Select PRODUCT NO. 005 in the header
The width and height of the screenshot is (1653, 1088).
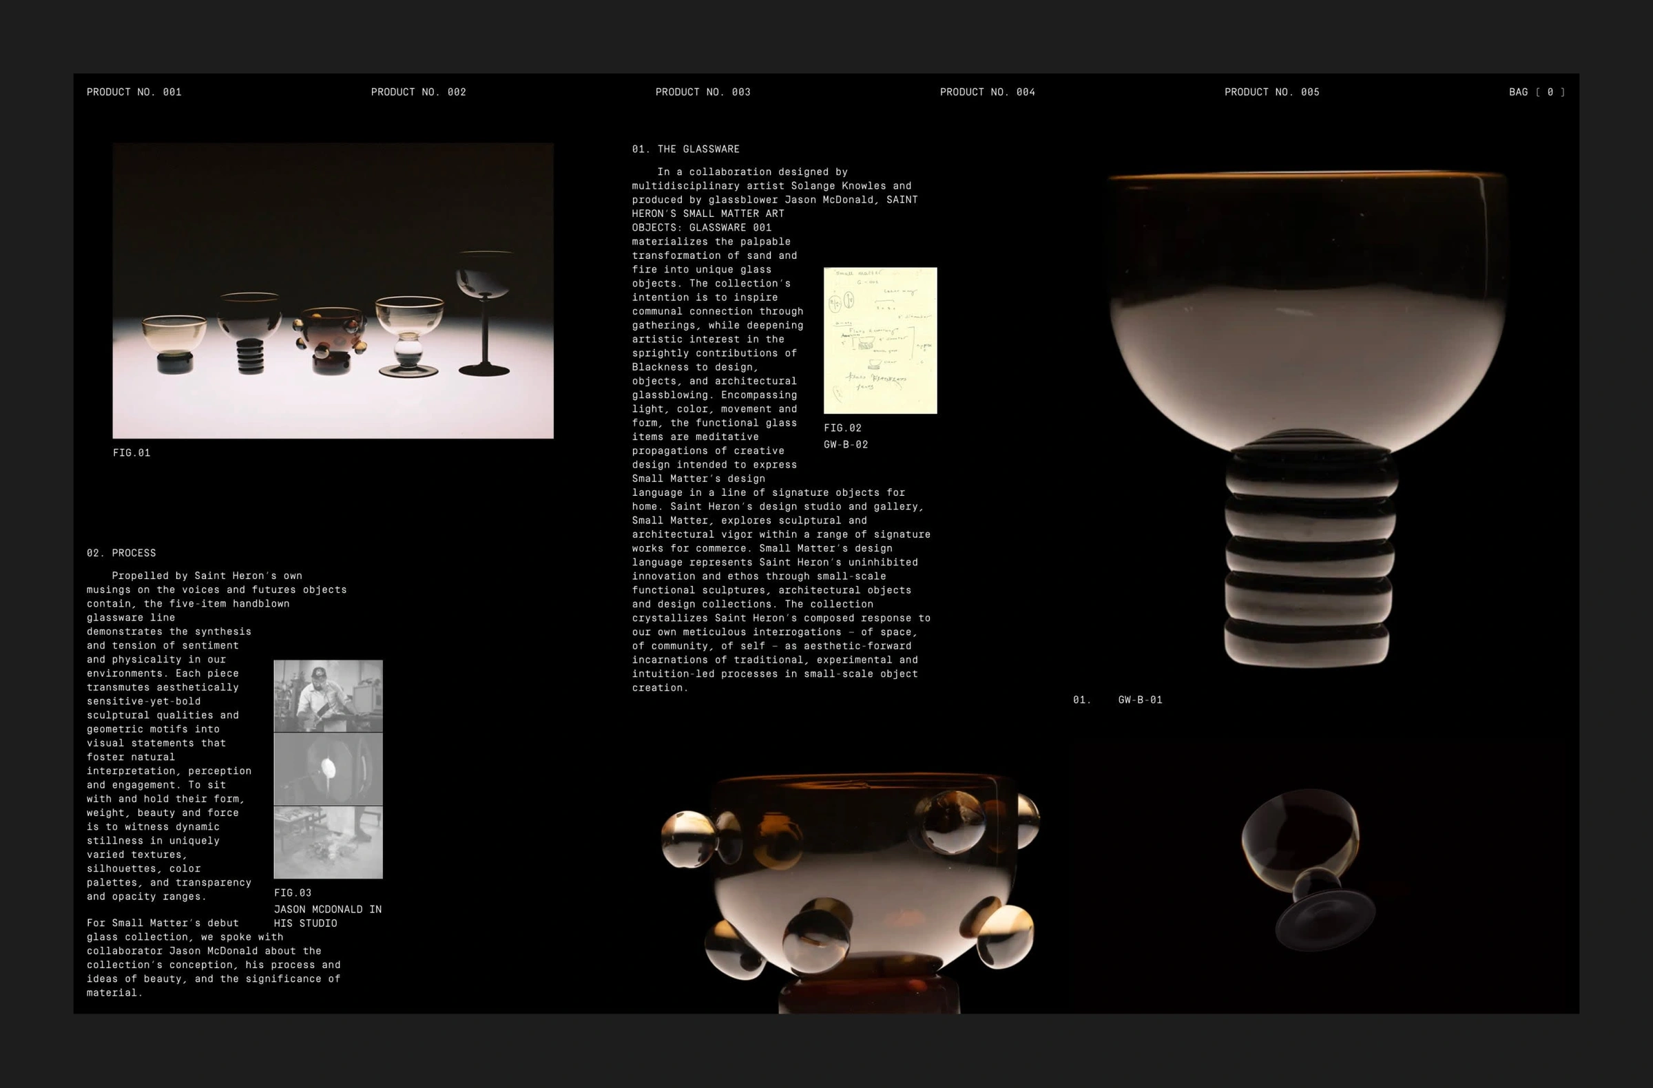[1271, 92]
